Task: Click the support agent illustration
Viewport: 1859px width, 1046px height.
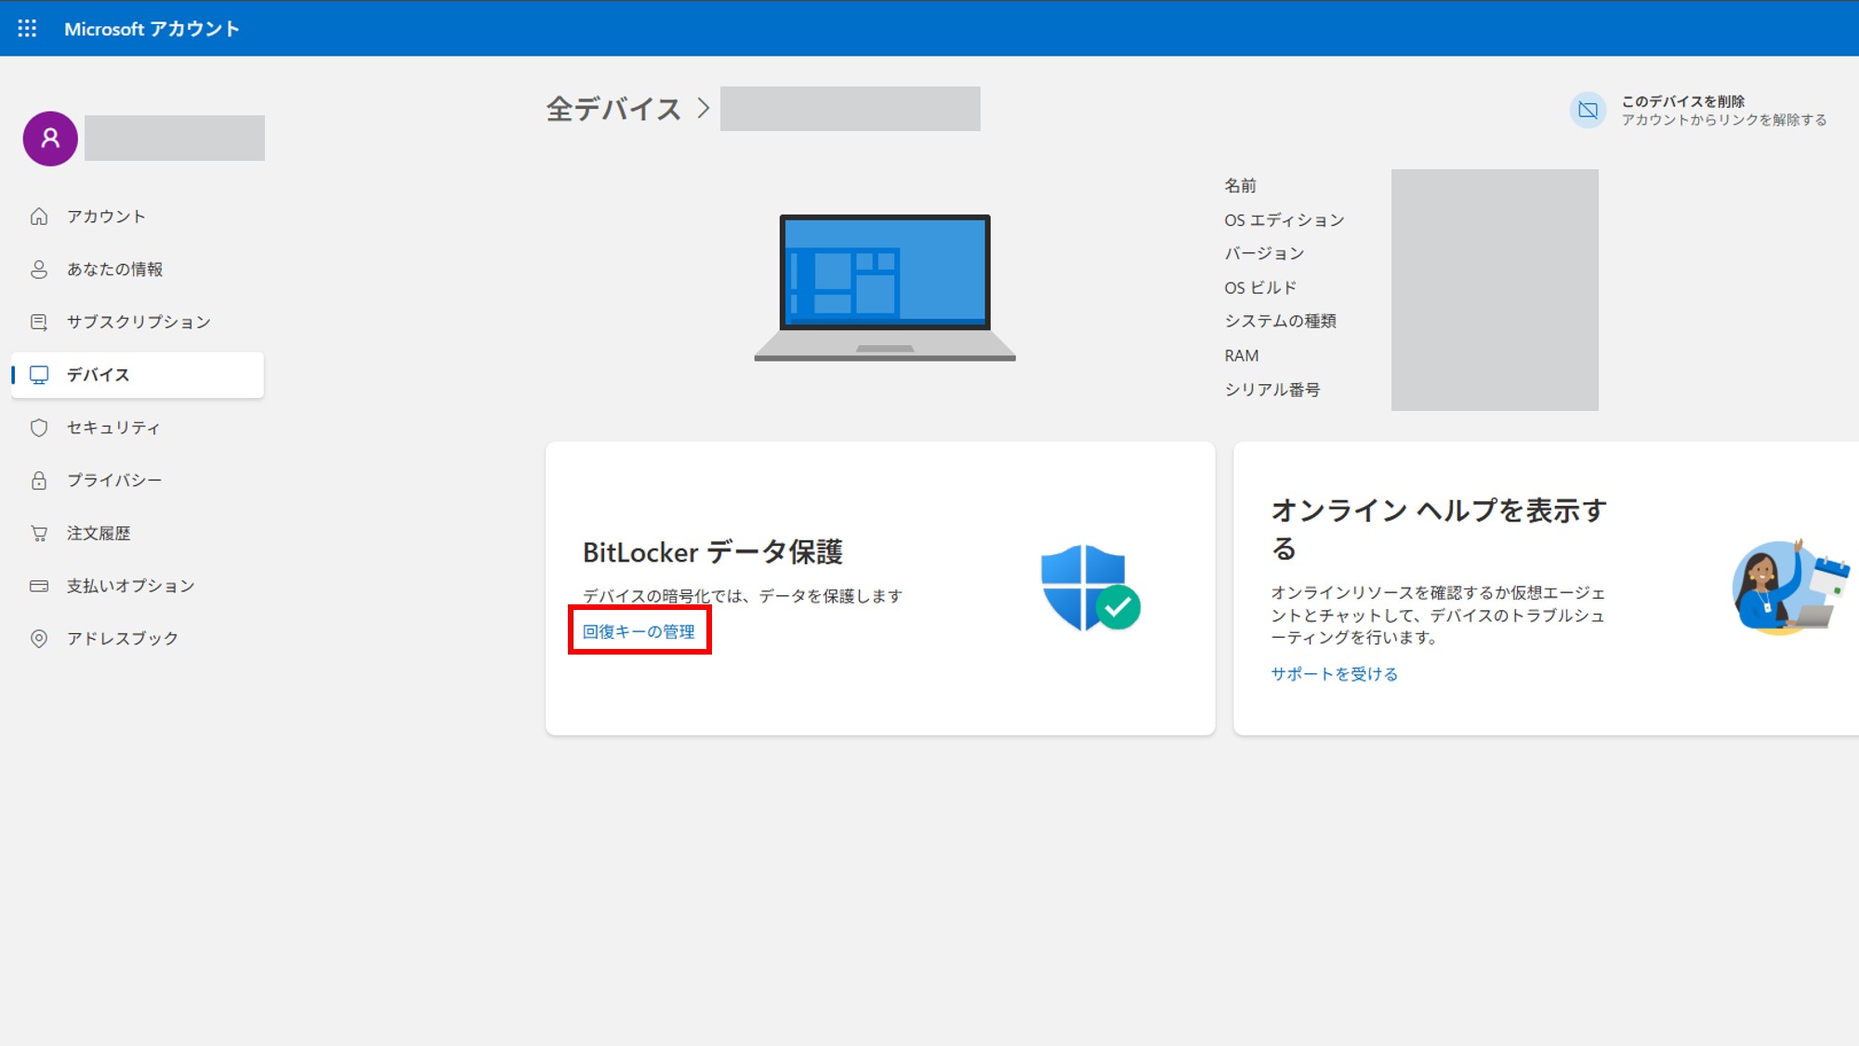Action: [1790, 588]
